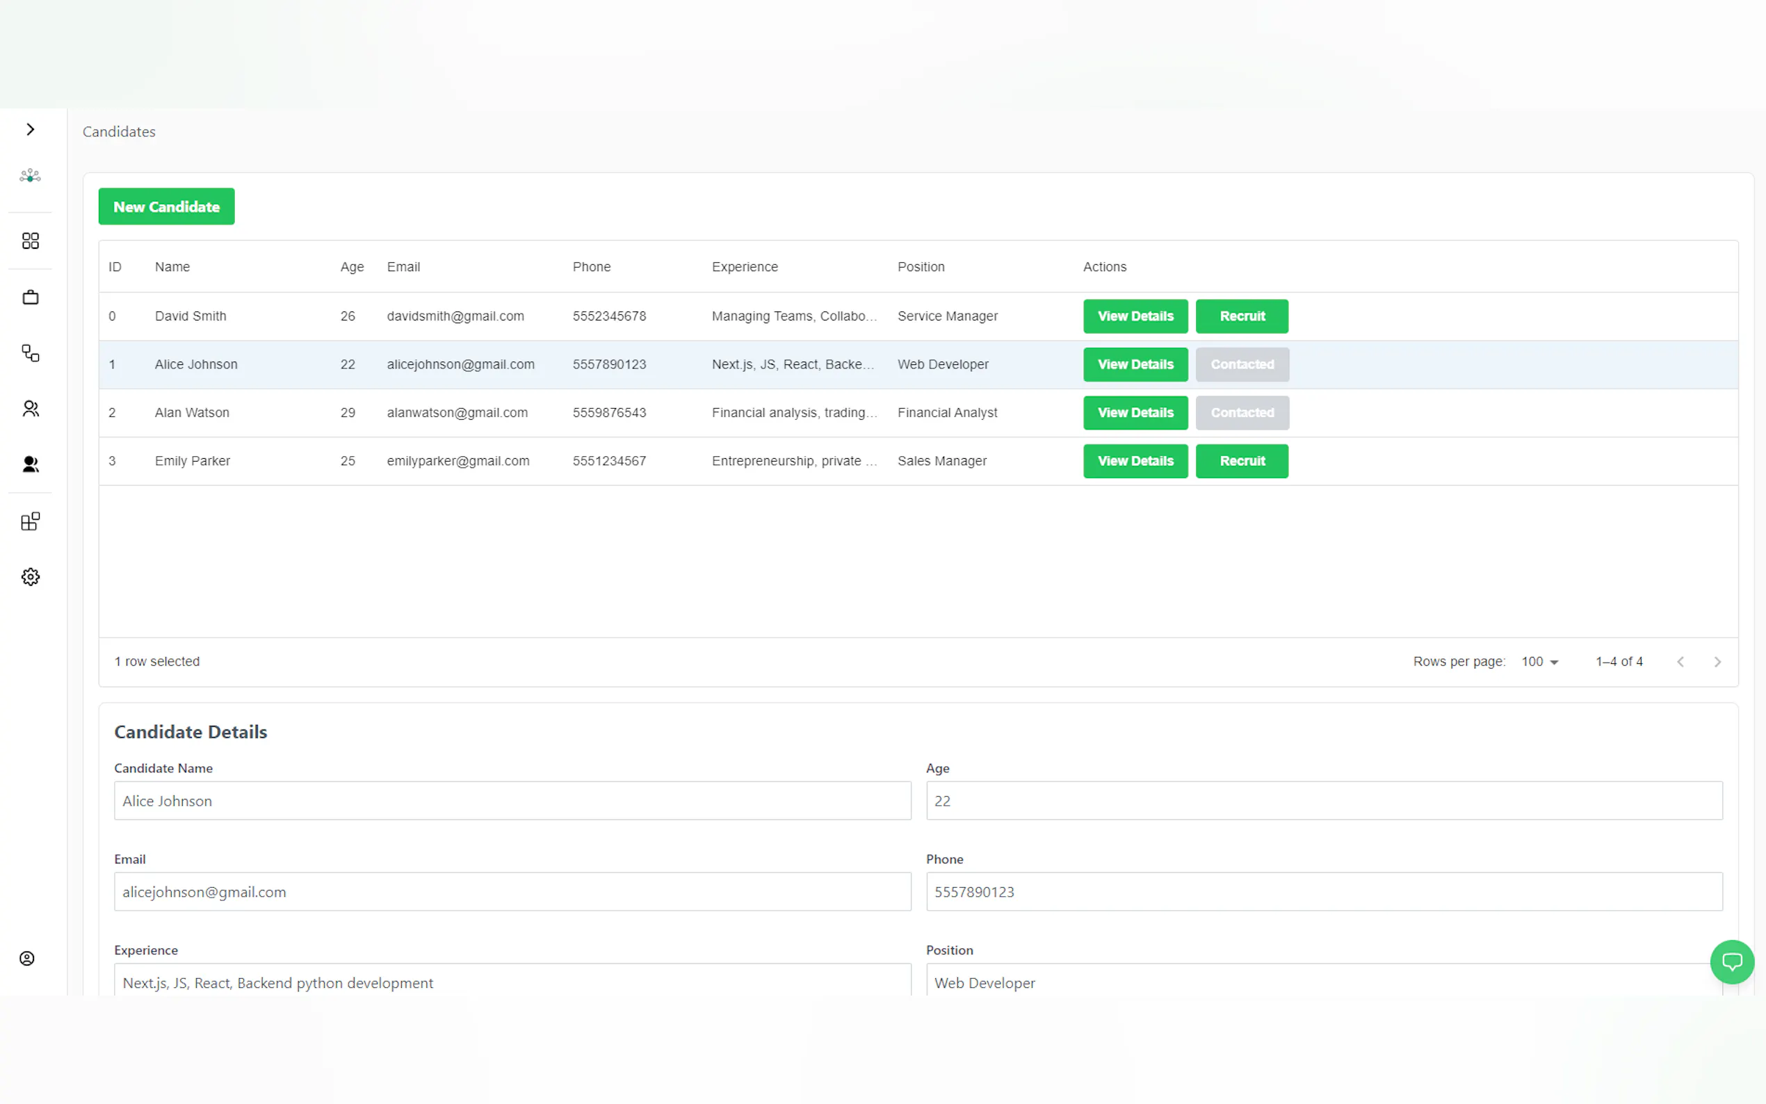
Task: Click the network logo icon in sidebar
Action: 30,176
